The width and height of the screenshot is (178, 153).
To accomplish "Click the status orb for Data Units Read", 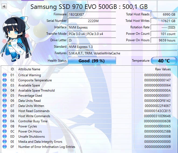I will (x=5, y=100).
